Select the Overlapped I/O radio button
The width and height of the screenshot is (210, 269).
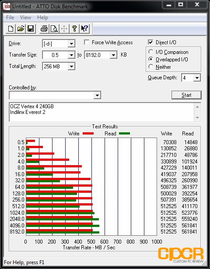coord(151,59)
